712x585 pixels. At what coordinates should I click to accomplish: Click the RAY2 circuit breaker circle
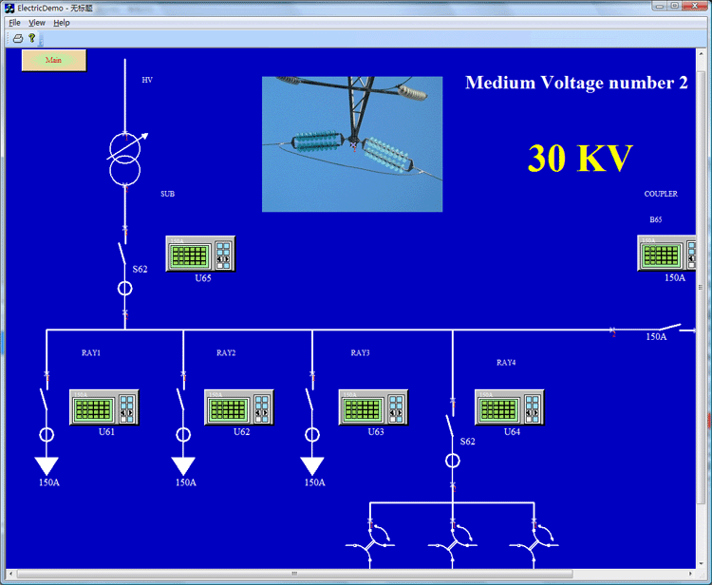183,435
